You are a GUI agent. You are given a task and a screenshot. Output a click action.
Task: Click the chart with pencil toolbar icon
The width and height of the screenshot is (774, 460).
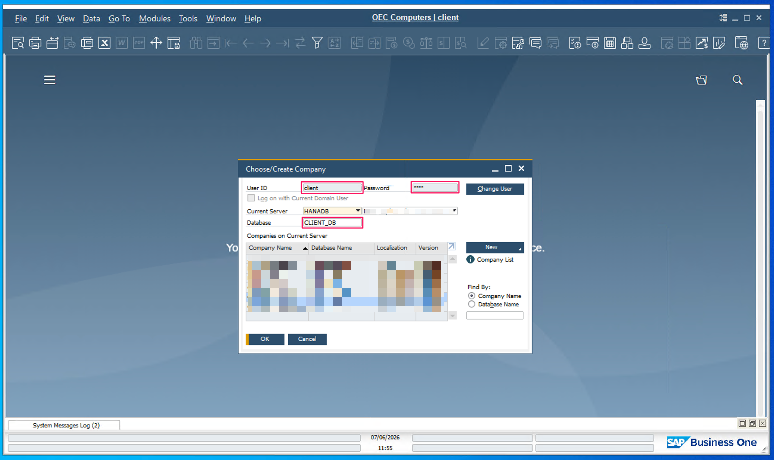(x=719, y=43)
